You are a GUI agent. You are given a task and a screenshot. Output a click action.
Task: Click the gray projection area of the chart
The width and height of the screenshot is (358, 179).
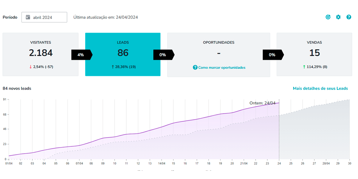[315, 136]
